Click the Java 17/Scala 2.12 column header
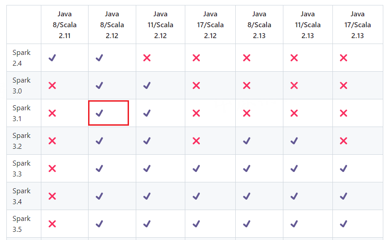The image size is (391, 240). click(210, 24)
